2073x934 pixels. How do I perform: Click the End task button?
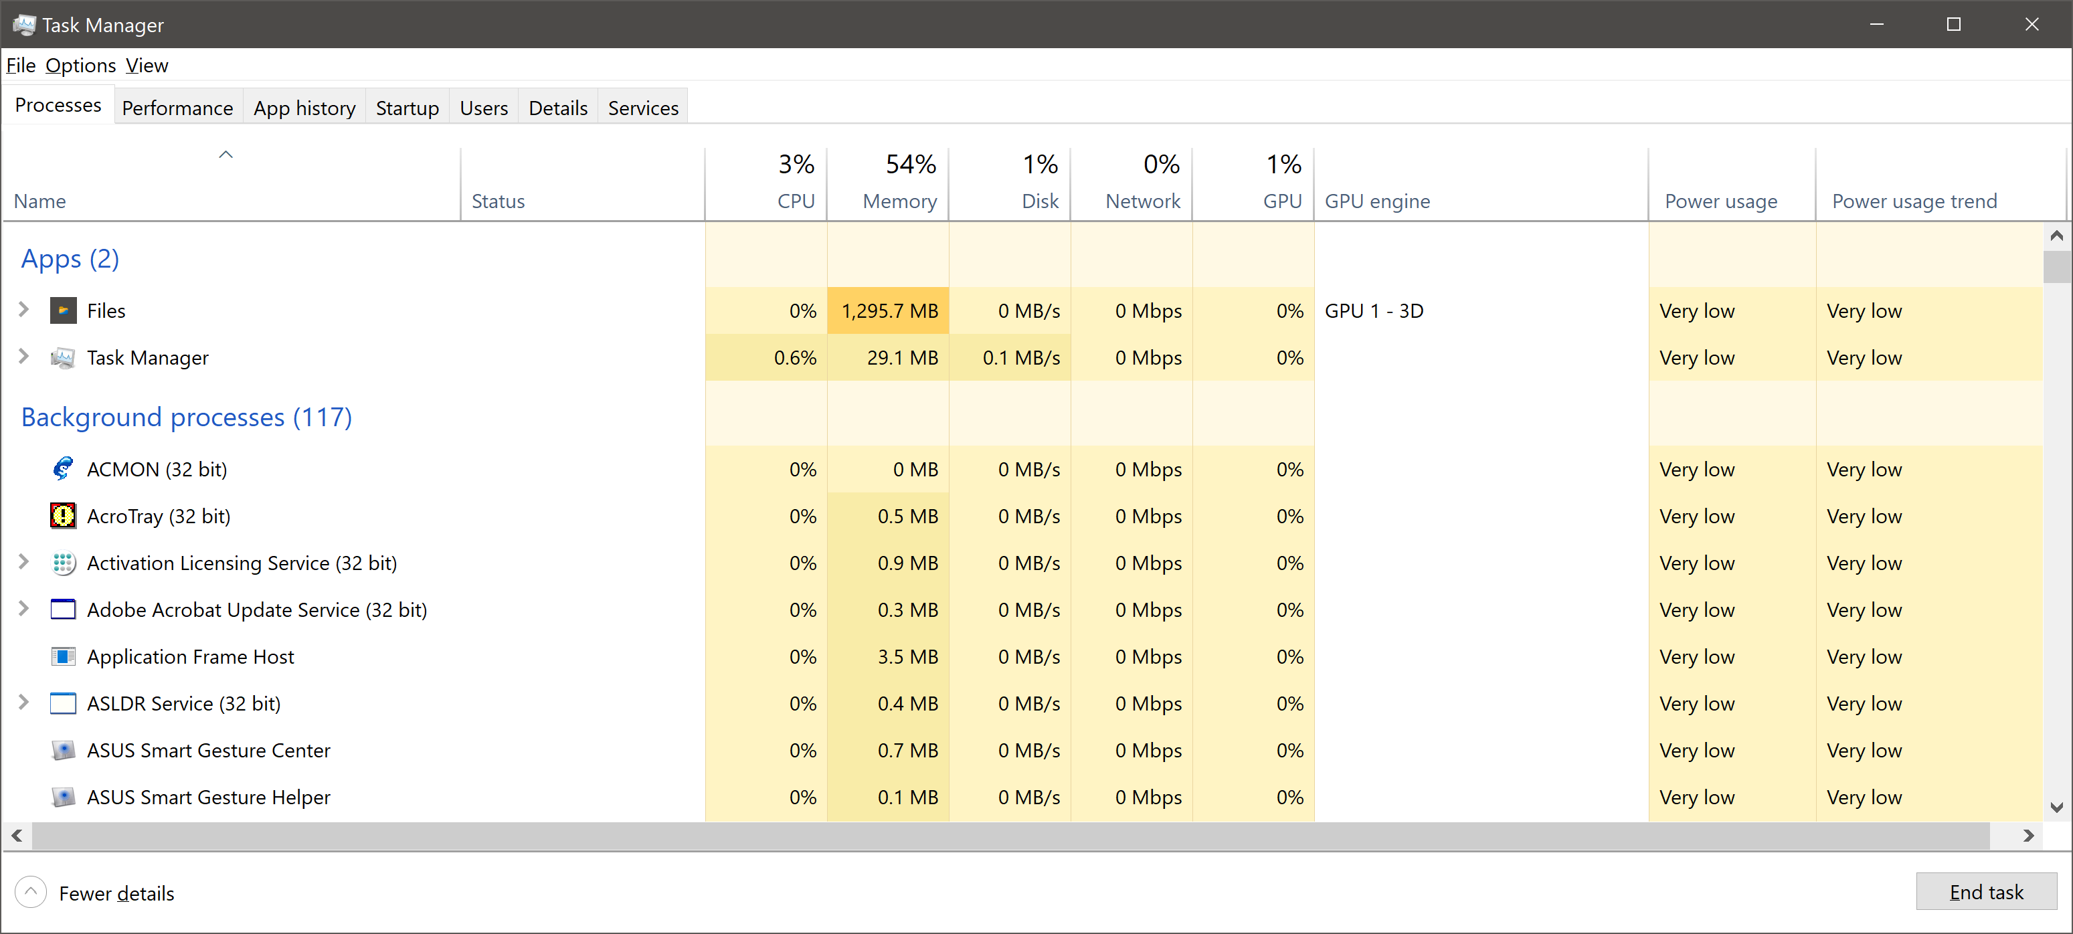pyautogui.click(x=1987, y=891)
